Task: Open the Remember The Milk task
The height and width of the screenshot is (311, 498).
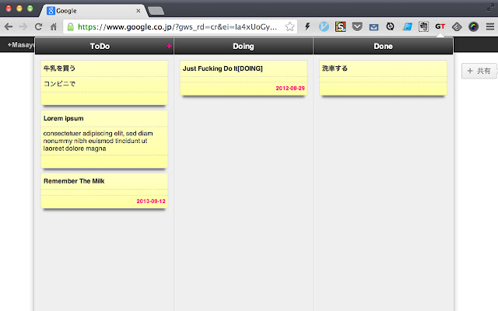Action: point(104,190)
